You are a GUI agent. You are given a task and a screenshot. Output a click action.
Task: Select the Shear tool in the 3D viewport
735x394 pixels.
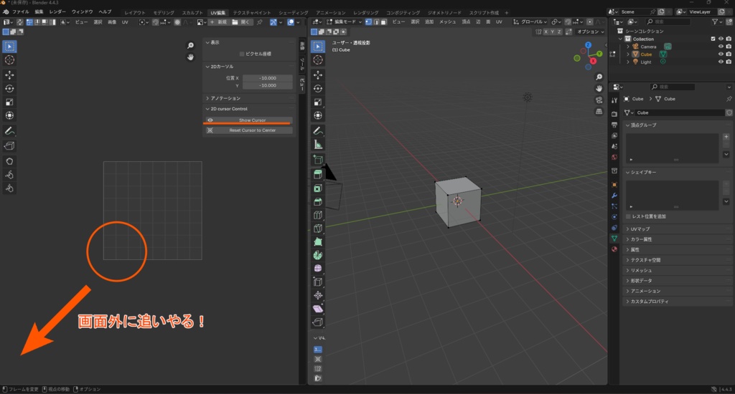[318, 309]
